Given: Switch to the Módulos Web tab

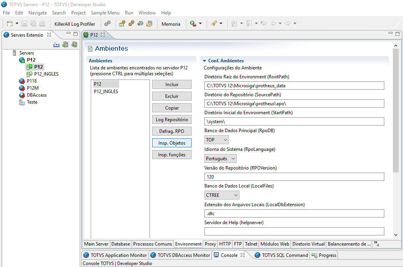Looking at the screenshot, I should 275,244.
